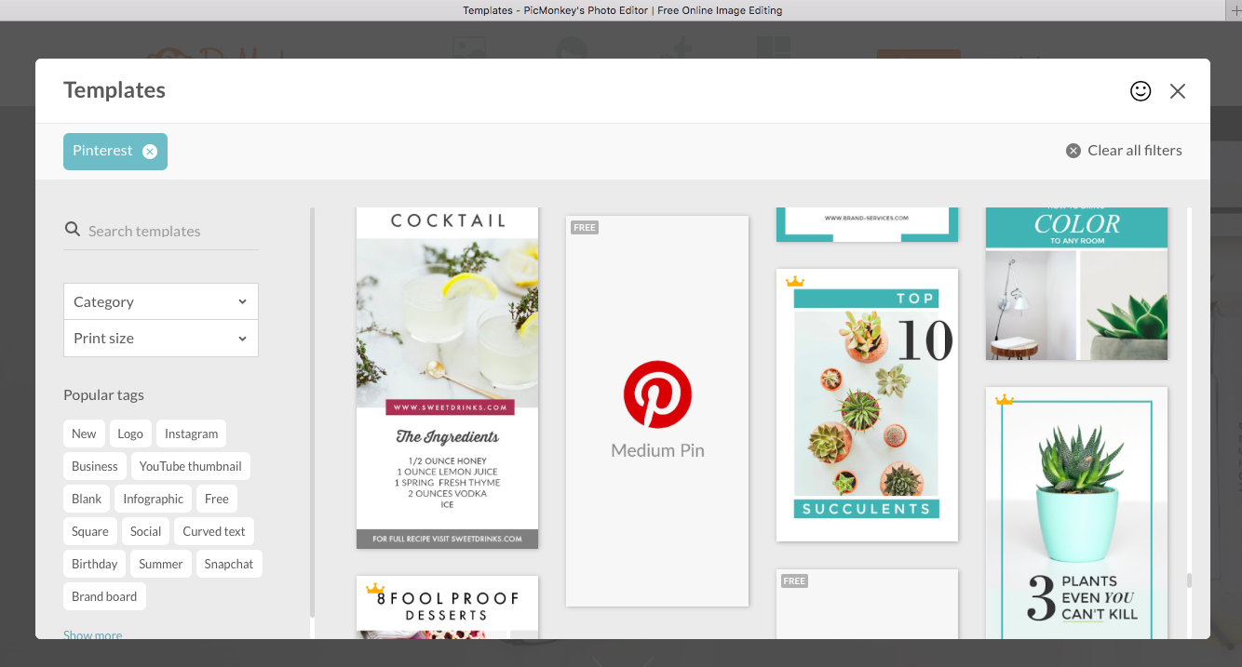Select the Free tag
The image size is (1242, 667).
pyautogui.click(x=217, y=499)
